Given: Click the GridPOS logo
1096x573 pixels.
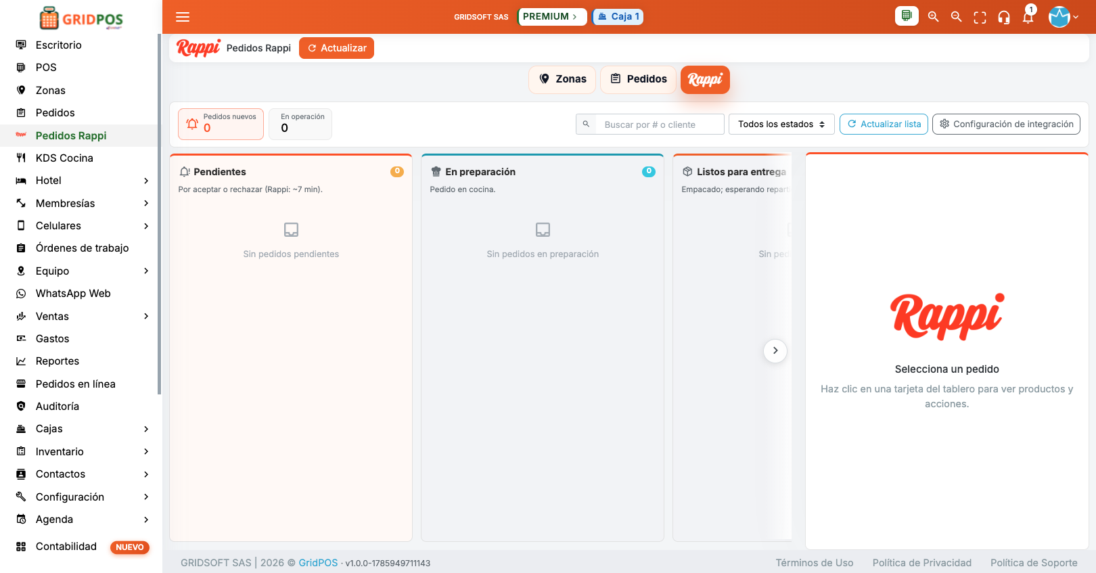Looking at the screenshot, I should click(81, 18).
